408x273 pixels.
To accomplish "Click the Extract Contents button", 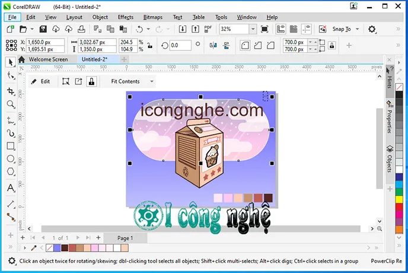I will click(x=79, y=81).
